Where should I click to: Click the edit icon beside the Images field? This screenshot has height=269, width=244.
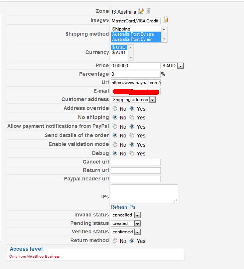[166, 19]
